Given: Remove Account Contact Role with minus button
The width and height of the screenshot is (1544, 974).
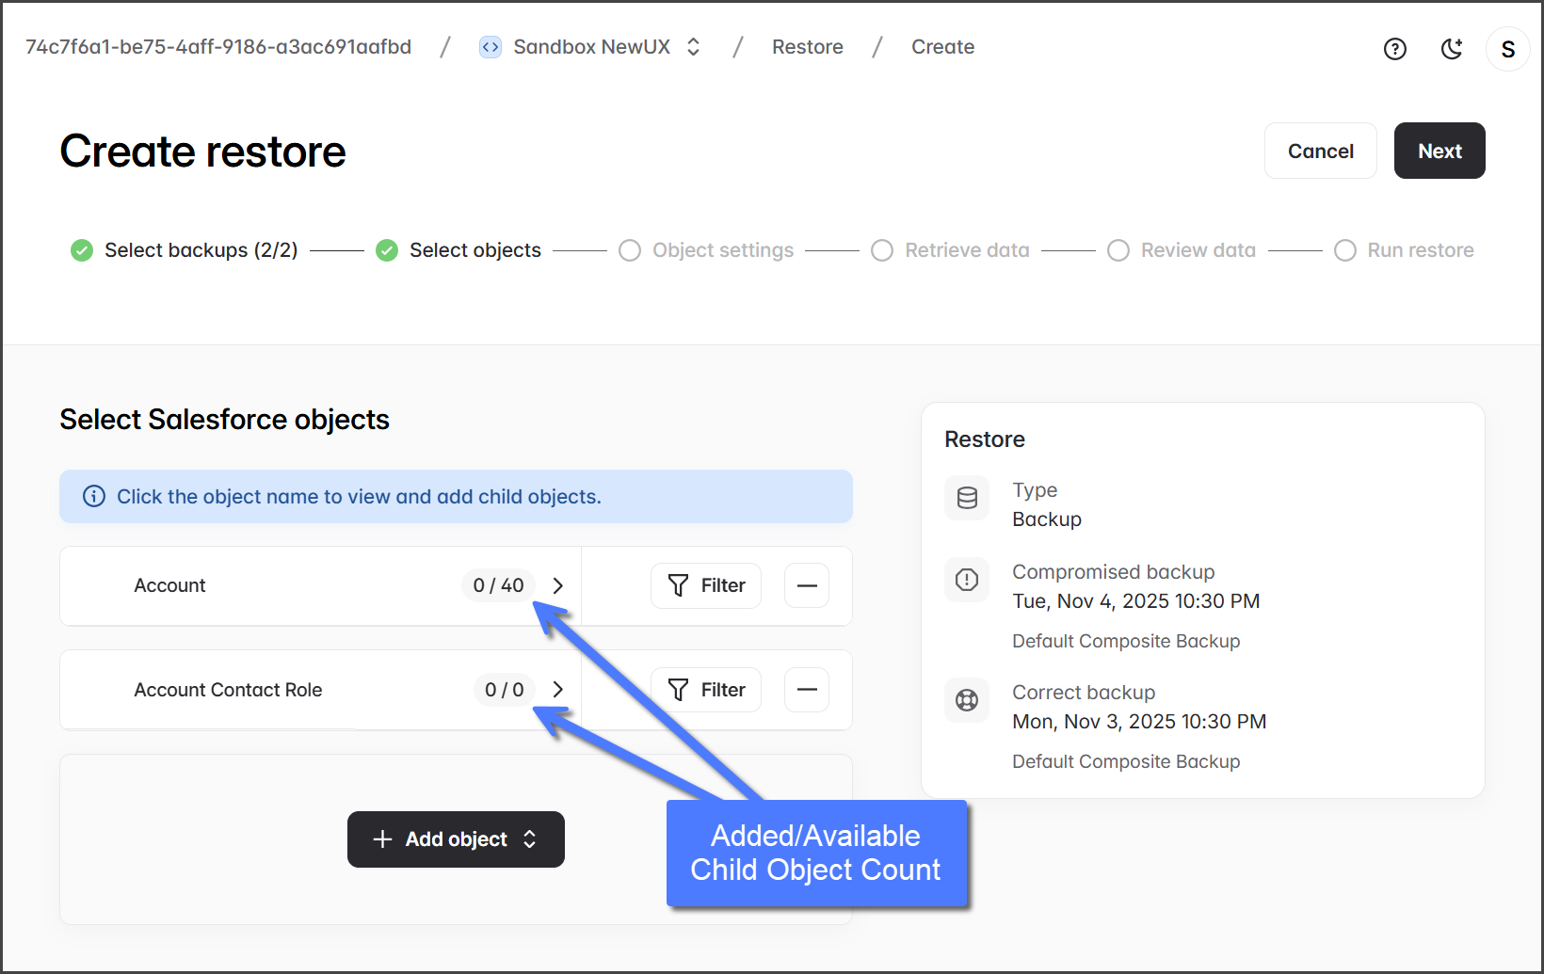Looking at the screenshot, I should coord(807,690).
